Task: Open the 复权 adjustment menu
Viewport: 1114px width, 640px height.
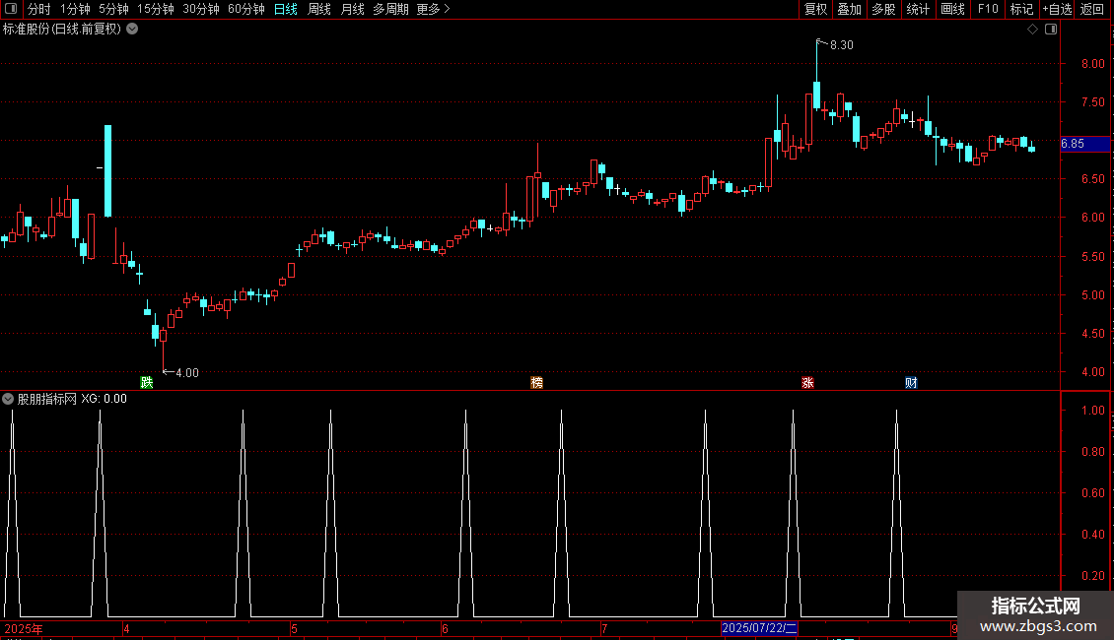Action: coord(815,9)
